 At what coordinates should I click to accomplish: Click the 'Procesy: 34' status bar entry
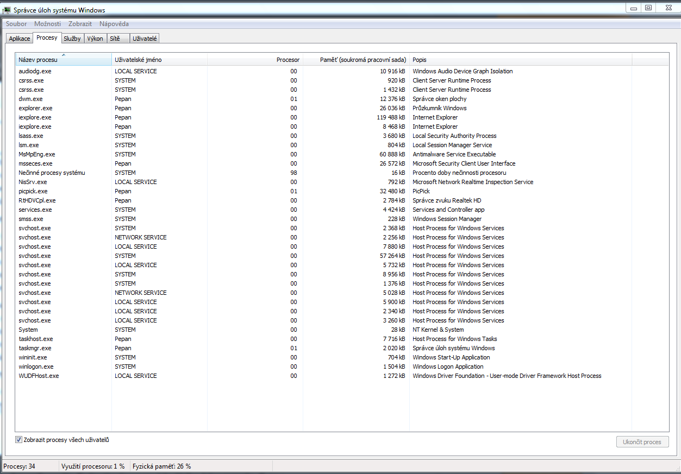click(19, 466)
